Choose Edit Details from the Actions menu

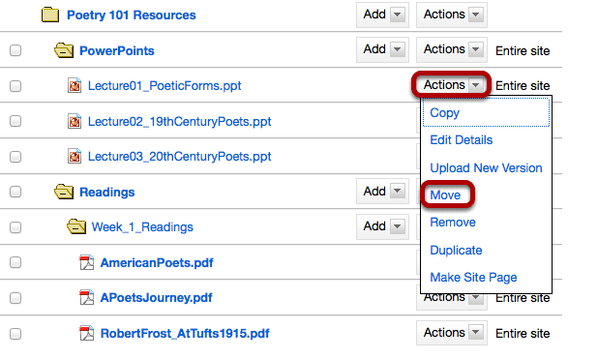462,140
